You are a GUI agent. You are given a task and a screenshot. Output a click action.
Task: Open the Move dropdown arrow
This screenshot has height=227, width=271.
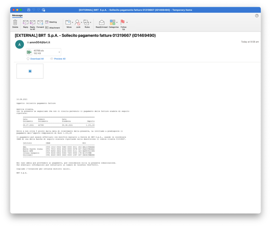(73, 23)
